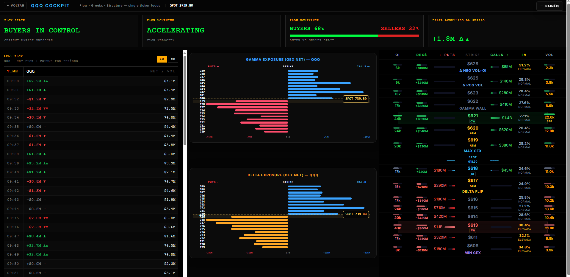Click the 22.6k POC volume value
The width and height of the screenshot is (570, 277).
click(x=549, y=117)
